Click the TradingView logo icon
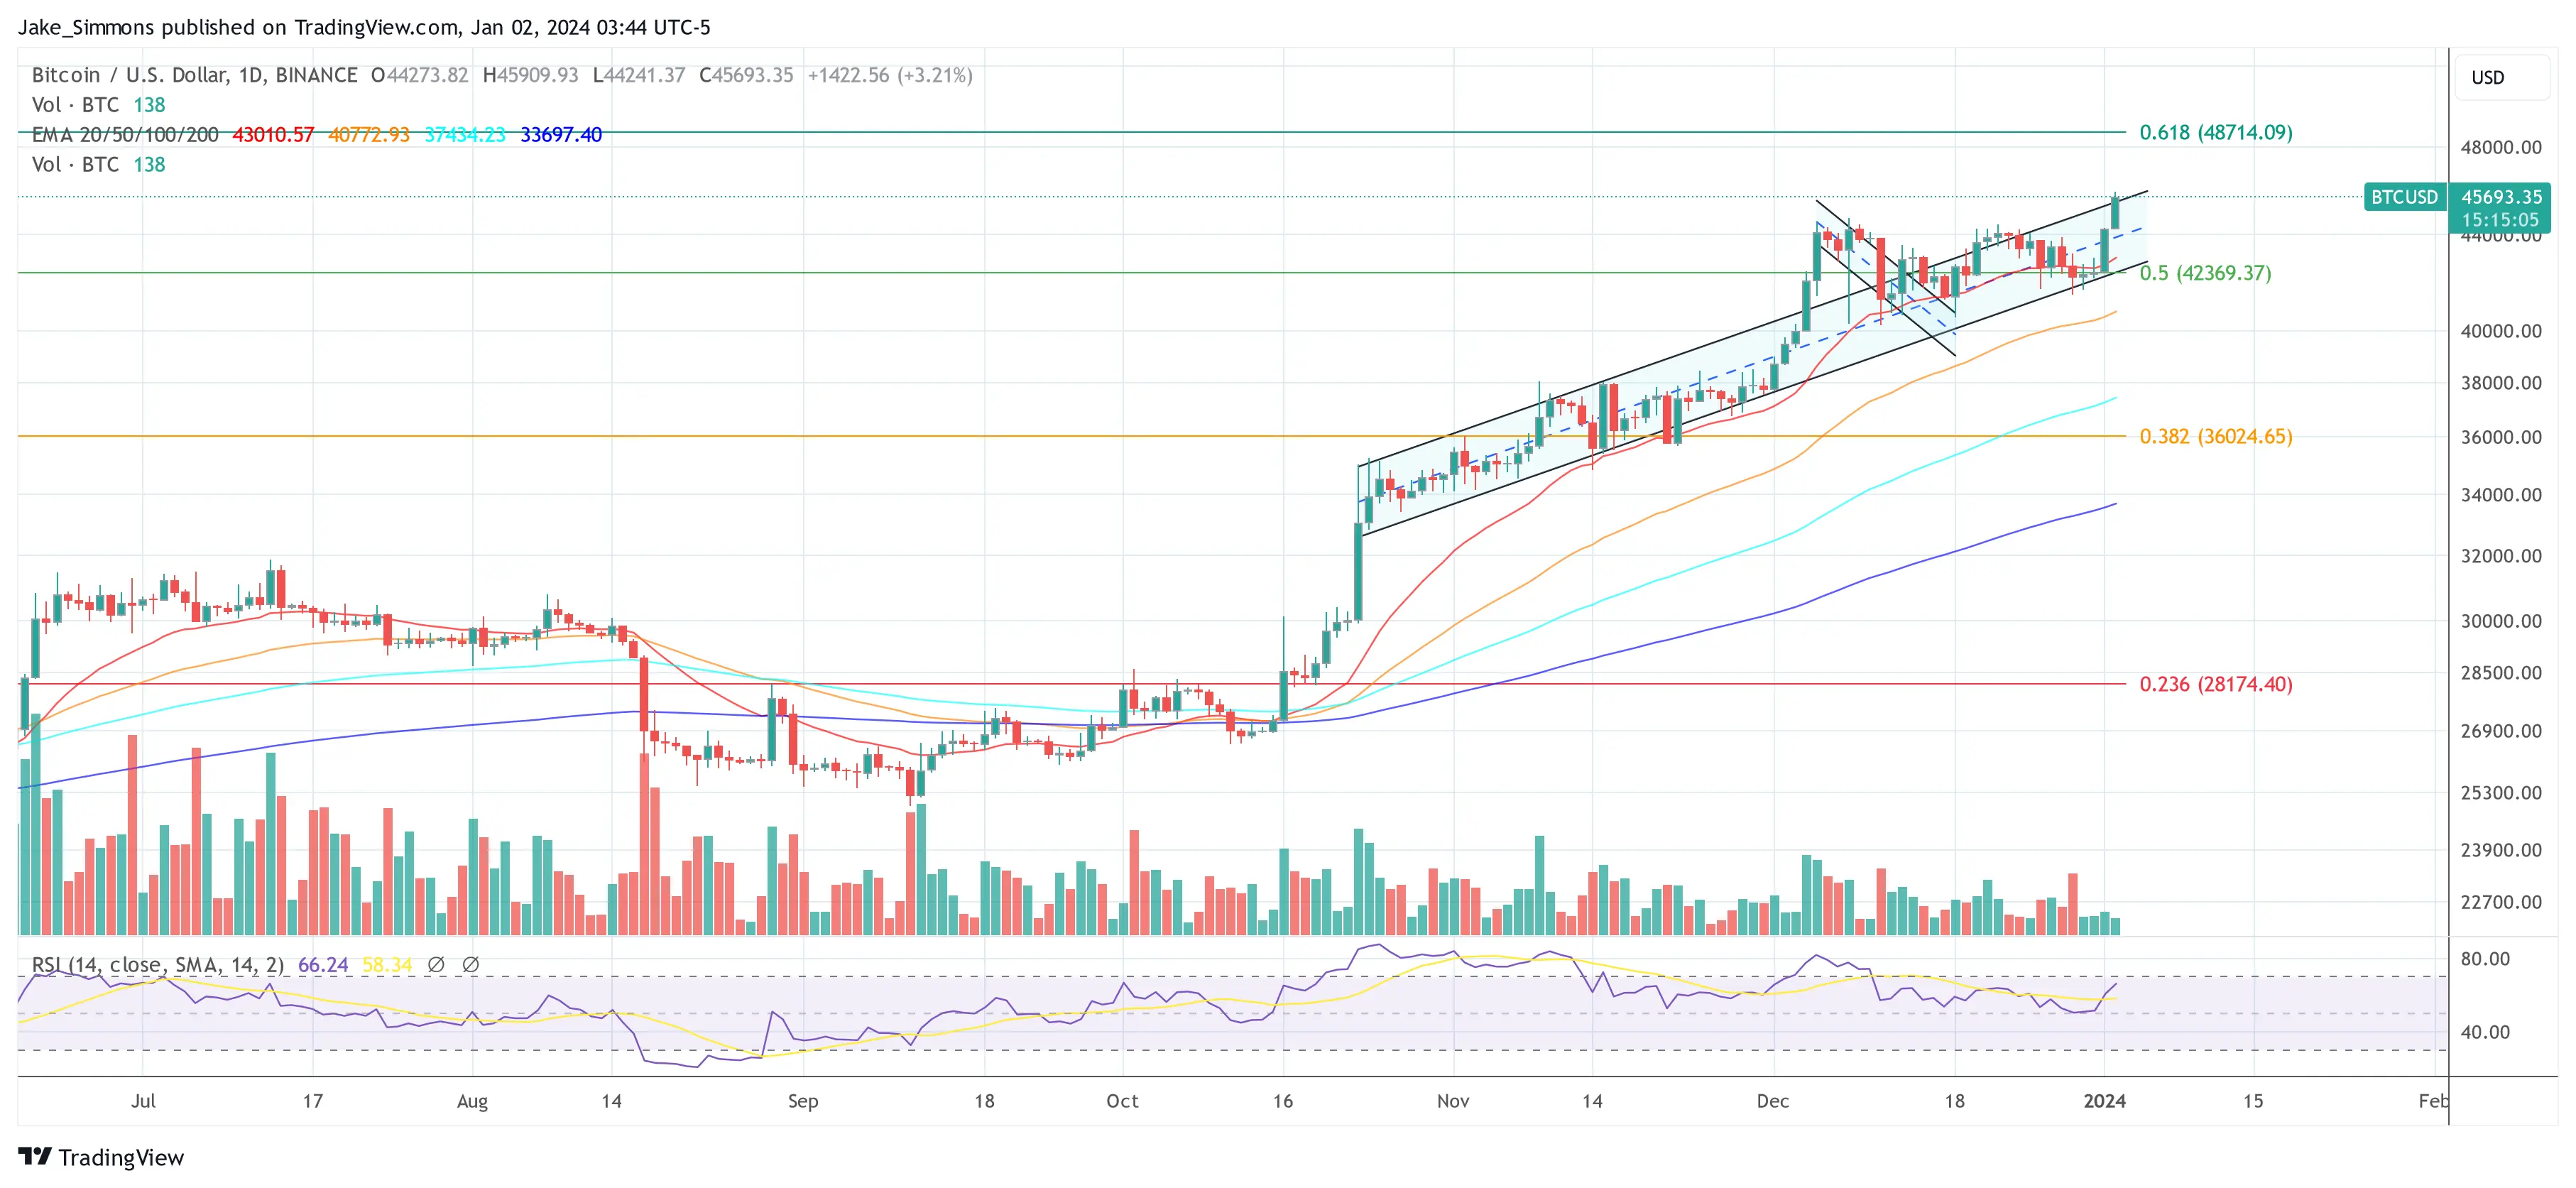2576x1188 pixels. click(35, 1156)
